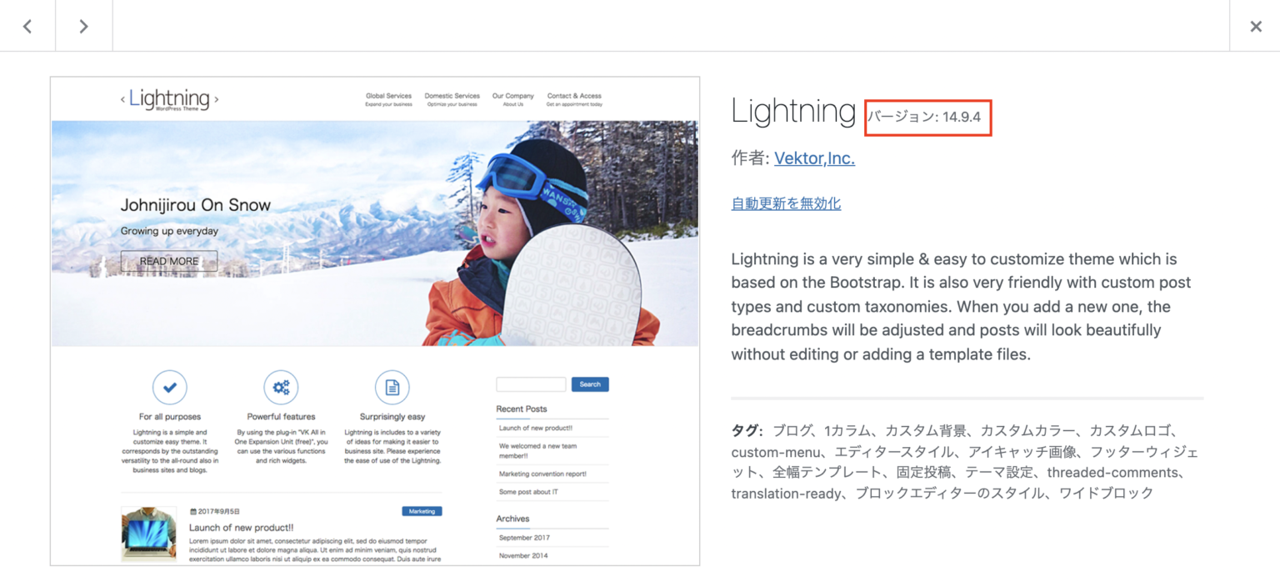
Task: Click the 自動更新を無効化 link
Action: pos(785,203)
